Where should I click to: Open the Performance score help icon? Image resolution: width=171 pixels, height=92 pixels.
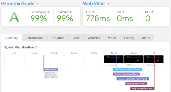(x=49, y=12)
